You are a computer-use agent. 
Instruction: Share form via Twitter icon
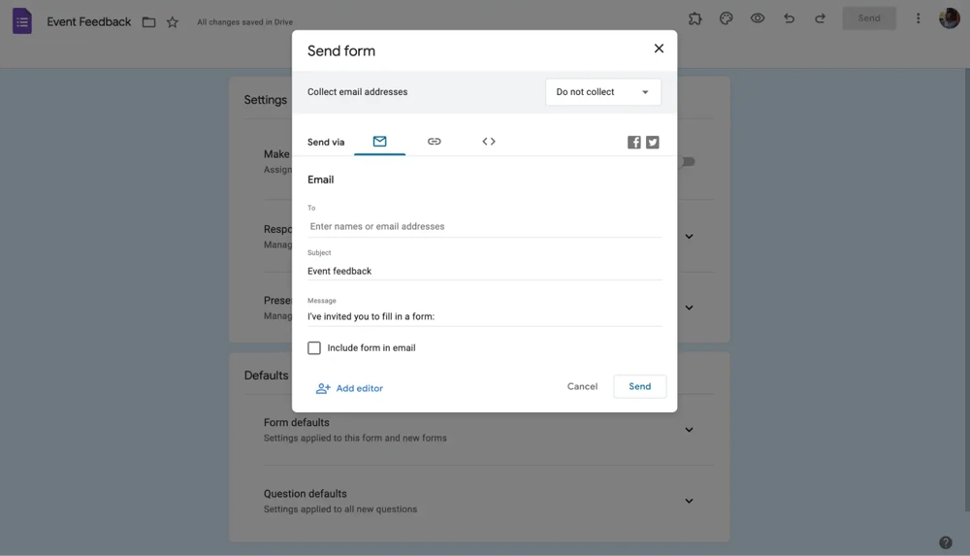[x=653, y=143]
